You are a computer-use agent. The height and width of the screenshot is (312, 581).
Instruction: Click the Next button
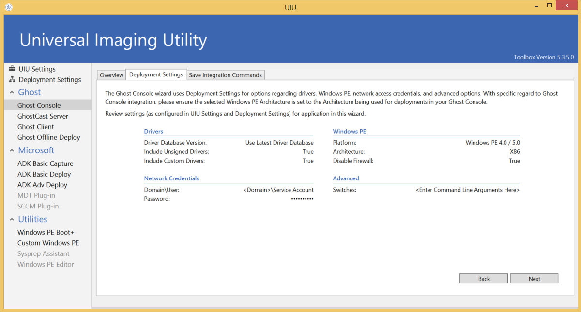tap(534, 279)
